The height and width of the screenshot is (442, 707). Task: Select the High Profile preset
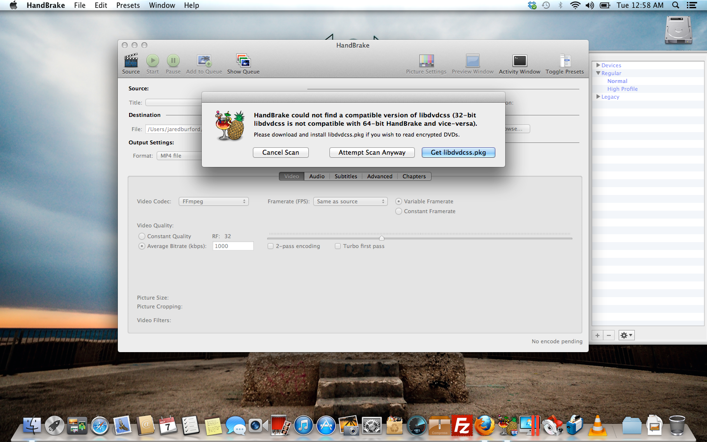(623, 89)
